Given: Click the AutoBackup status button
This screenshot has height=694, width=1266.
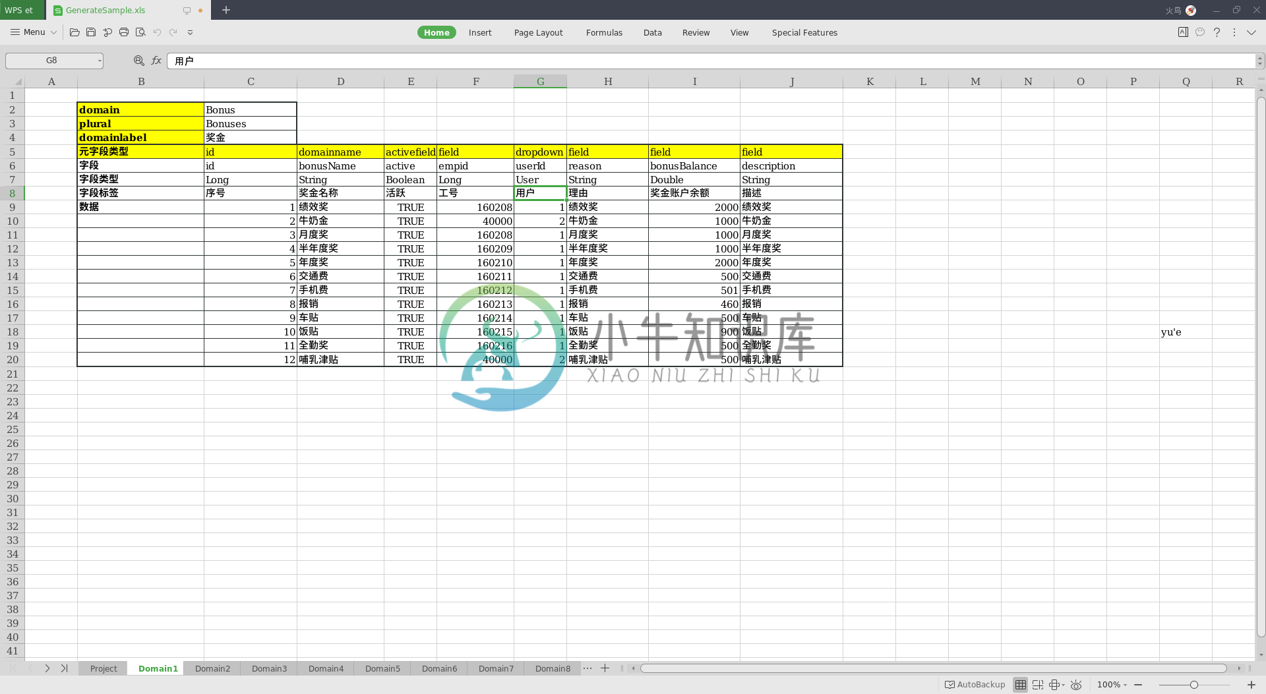Looking at the screenshot, I should 975,685.
